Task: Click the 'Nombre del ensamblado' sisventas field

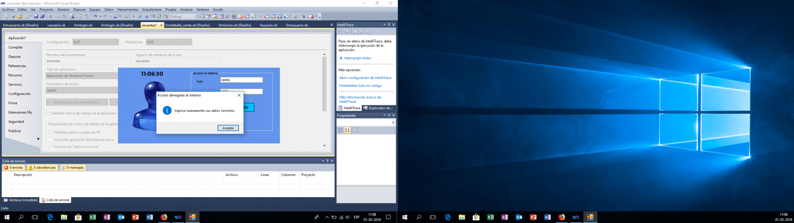Action: pos(89,61)
